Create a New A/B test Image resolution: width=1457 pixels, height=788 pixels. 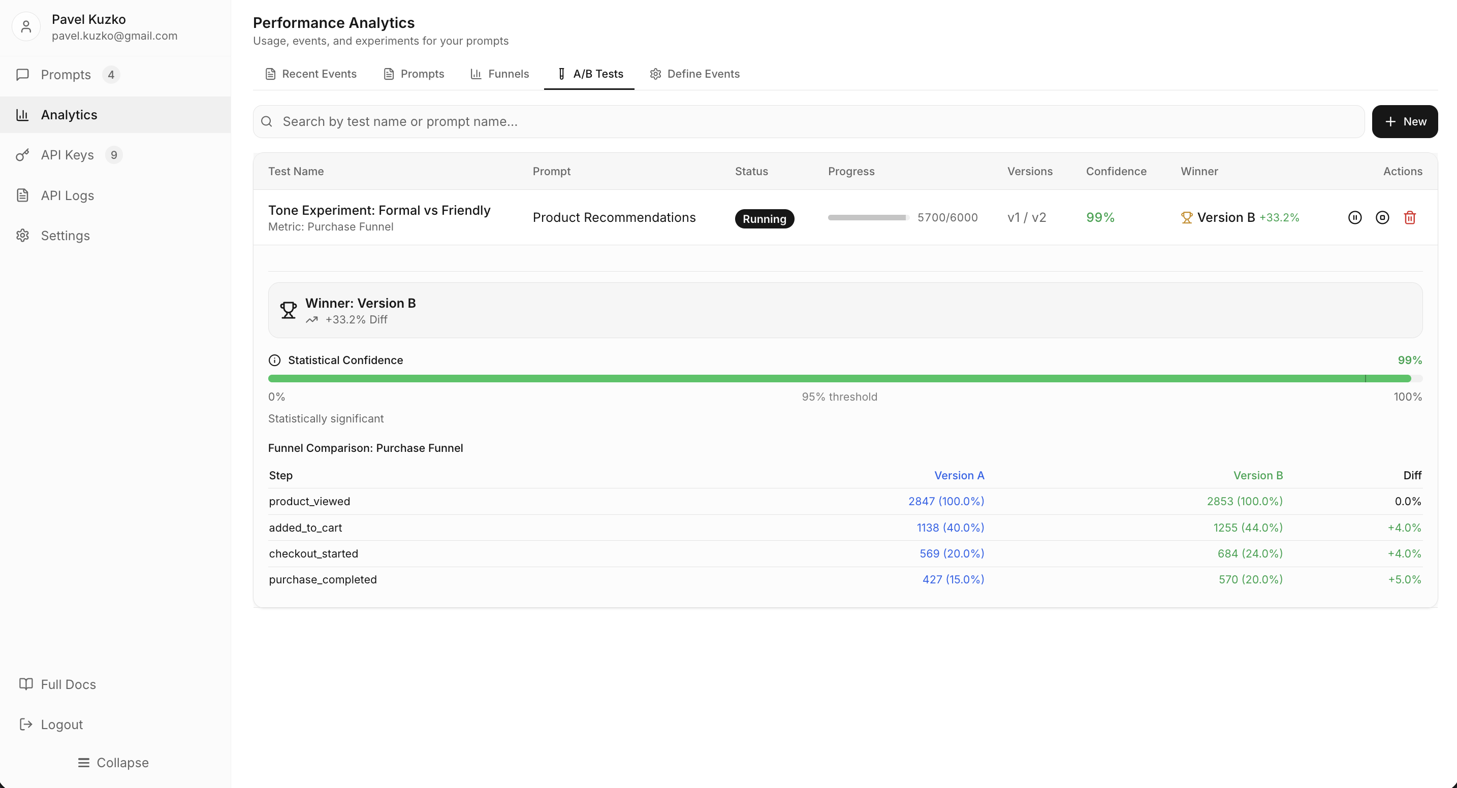coord(1404,121)
